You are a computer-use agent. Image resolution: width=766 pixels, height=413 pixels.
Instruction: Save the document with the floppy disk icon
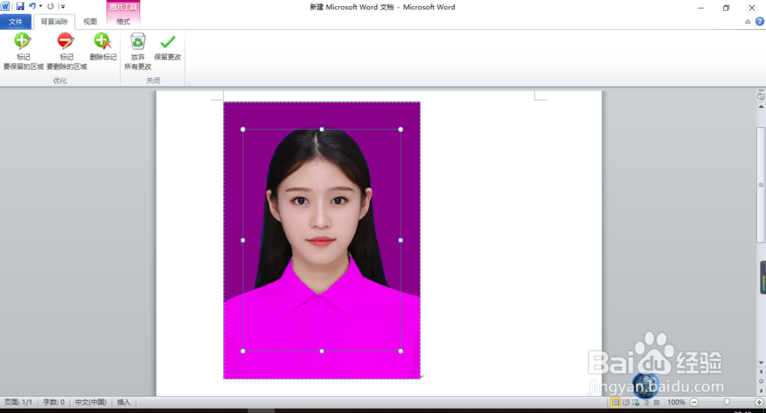(20, 6)
